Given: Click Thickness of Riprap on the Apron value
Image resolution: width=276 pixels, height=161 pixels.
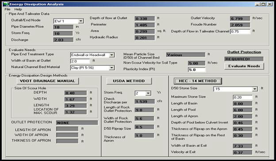Looking at the screenshot, I should click(x=242, y=129).
